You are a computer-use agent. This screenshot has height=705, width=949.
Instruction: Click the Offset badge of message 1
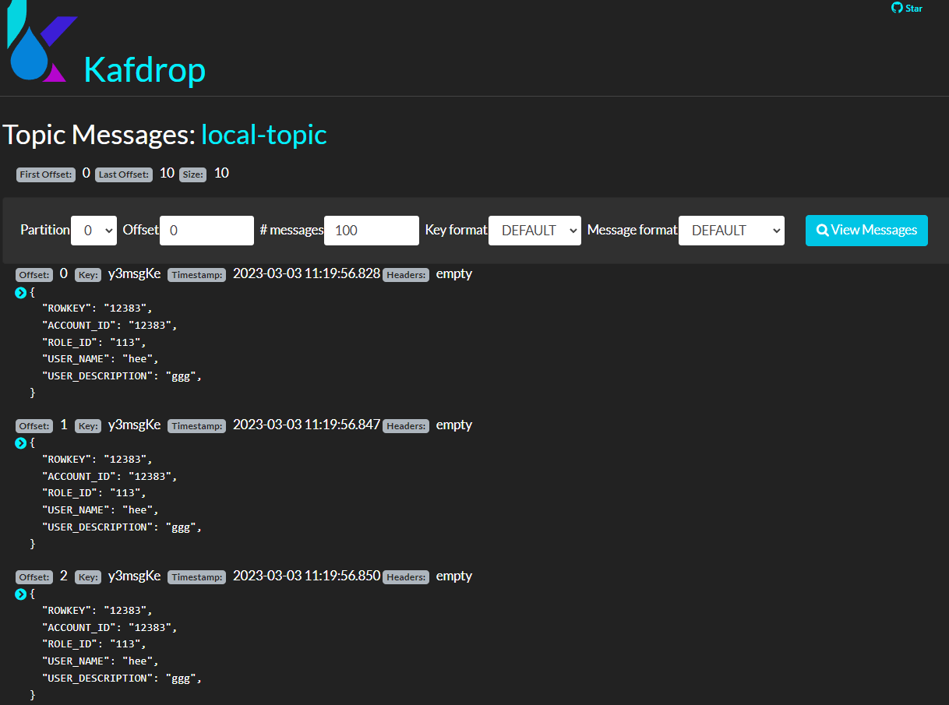tap(34, 426)
